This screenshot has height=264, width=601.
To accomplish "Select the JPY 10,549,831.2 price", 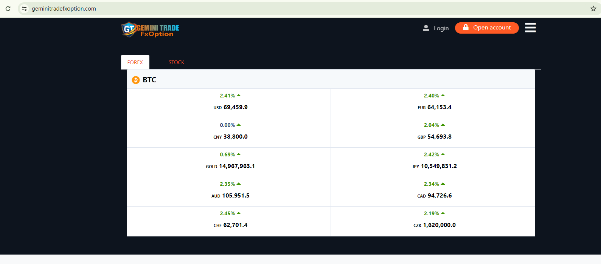I will (435, 166).
